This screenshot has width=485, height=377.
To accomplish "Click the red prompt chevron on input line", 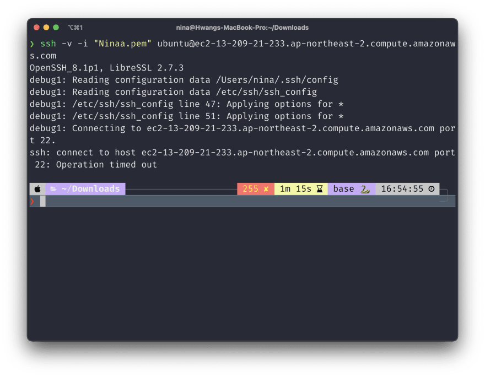I will click(32, 201).
